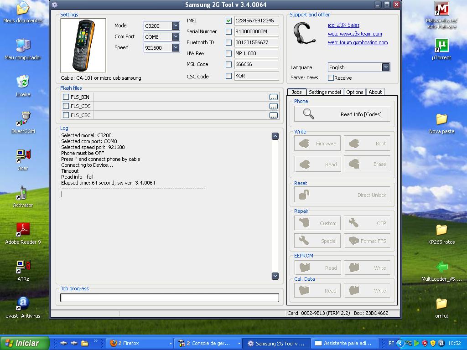Open the Model dropdown showing C3200

point(176,26)
